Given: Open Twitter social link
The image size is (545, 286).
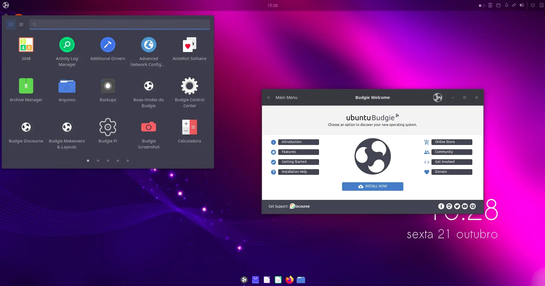Looking at the screenshot, I should [x=457, y=206].
